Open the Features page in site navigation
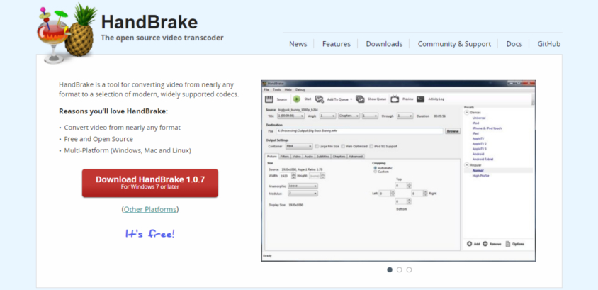 pos(337,44)
